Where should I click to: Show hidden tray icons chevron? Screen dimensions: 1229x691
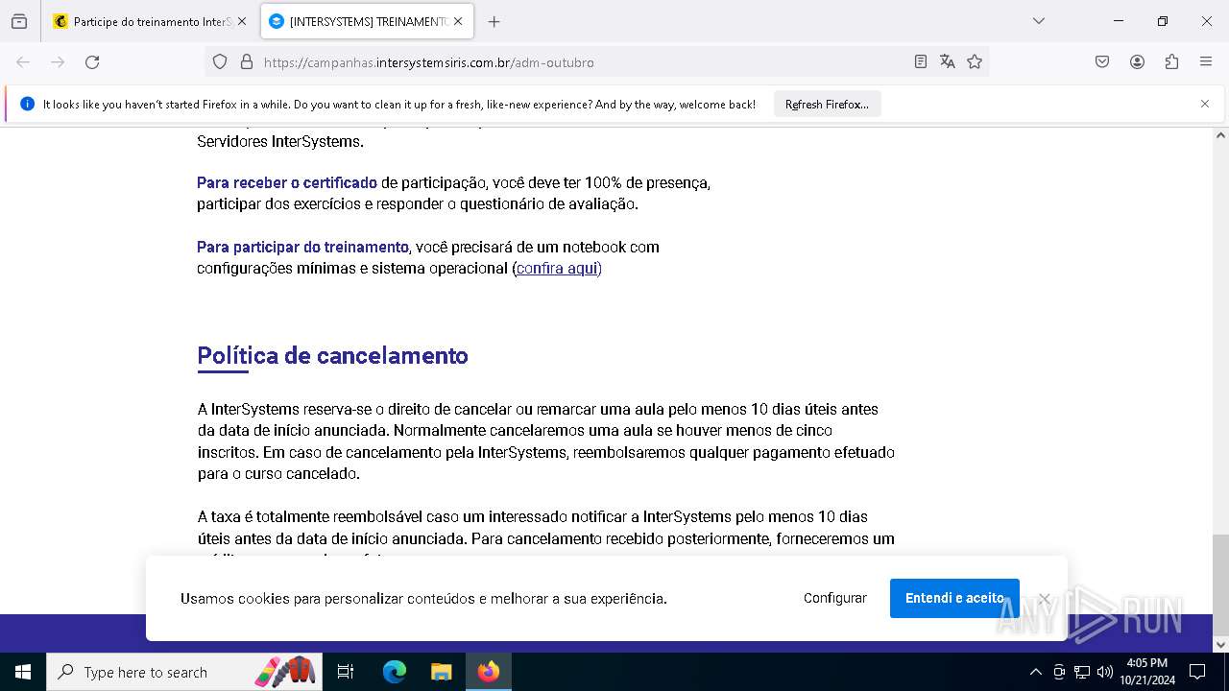coord(1035,672)
